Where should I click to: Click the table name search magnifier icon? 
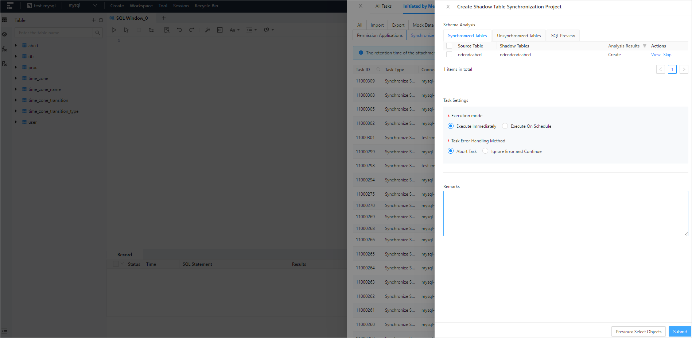click(x=97, y=33)
